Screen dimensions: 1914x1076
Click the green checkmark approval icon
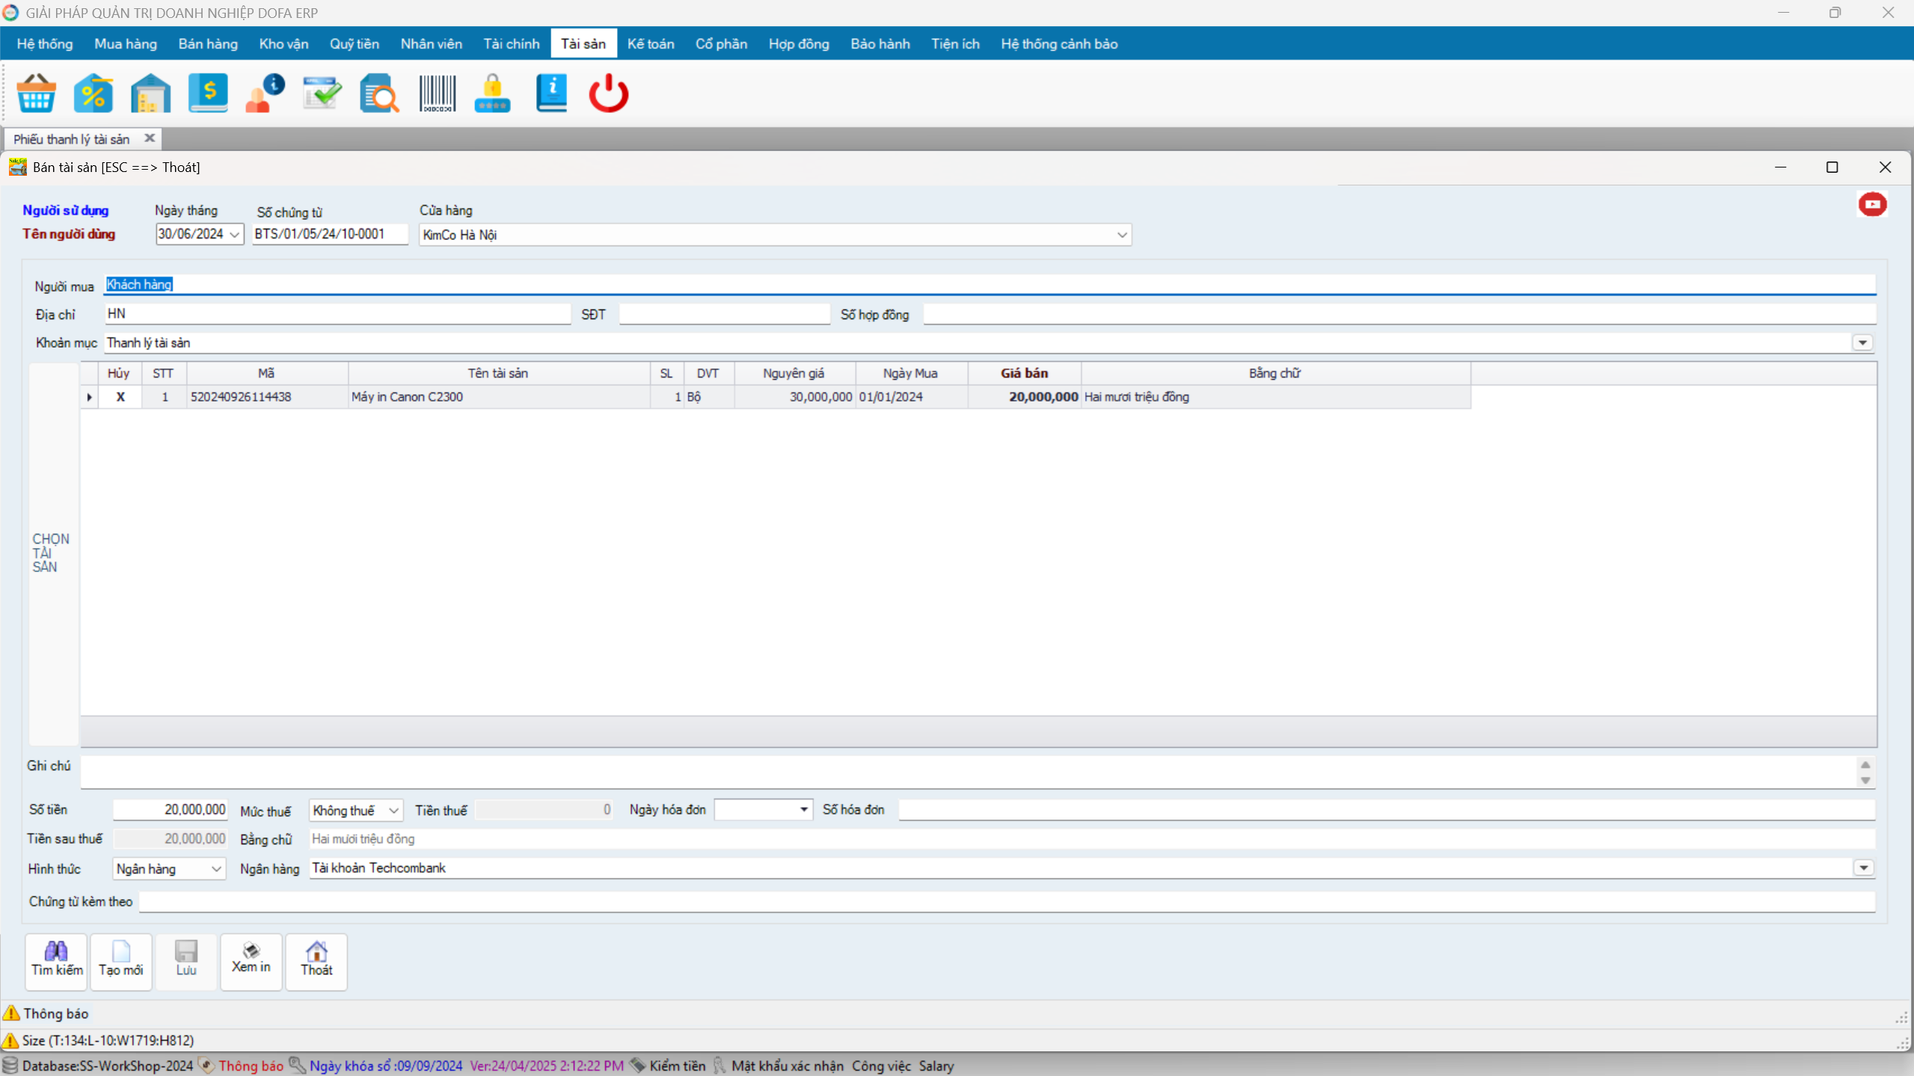[322, 93]
